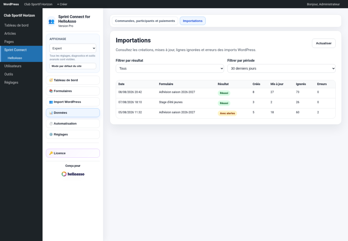The height and width of the screenshot is (241, 348).
Task: Click the Date column header
Action: [121, 84]
